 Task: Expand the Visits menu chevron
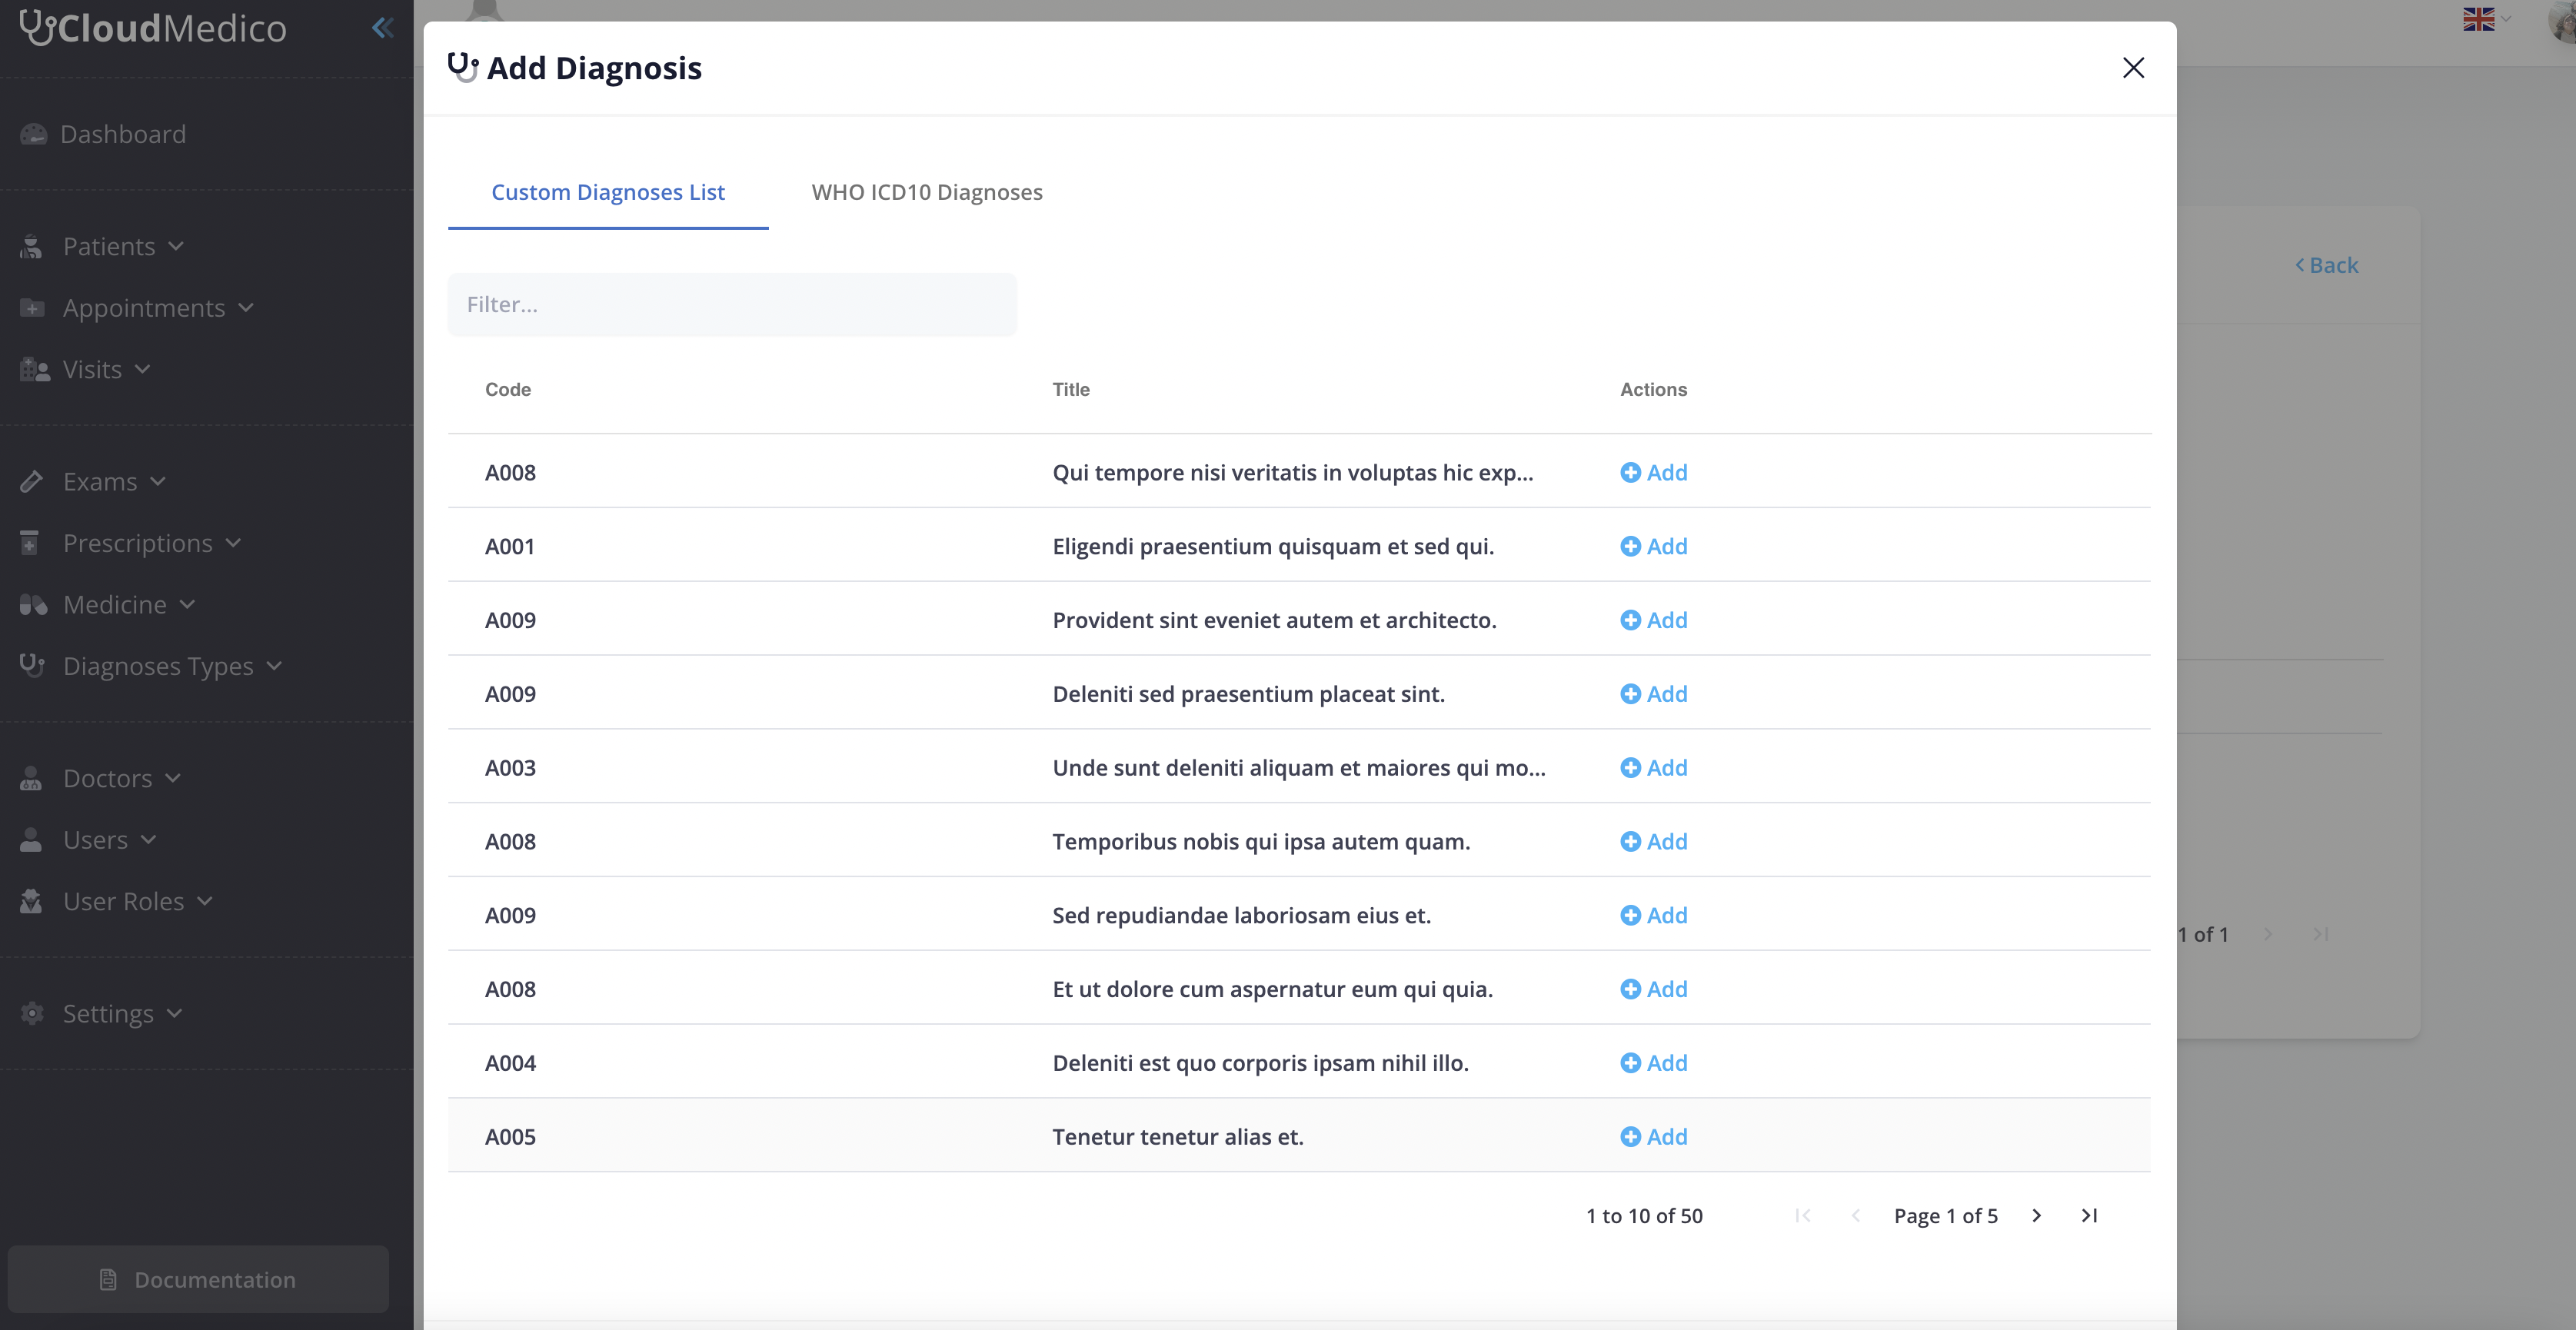(x=142, y=369)
